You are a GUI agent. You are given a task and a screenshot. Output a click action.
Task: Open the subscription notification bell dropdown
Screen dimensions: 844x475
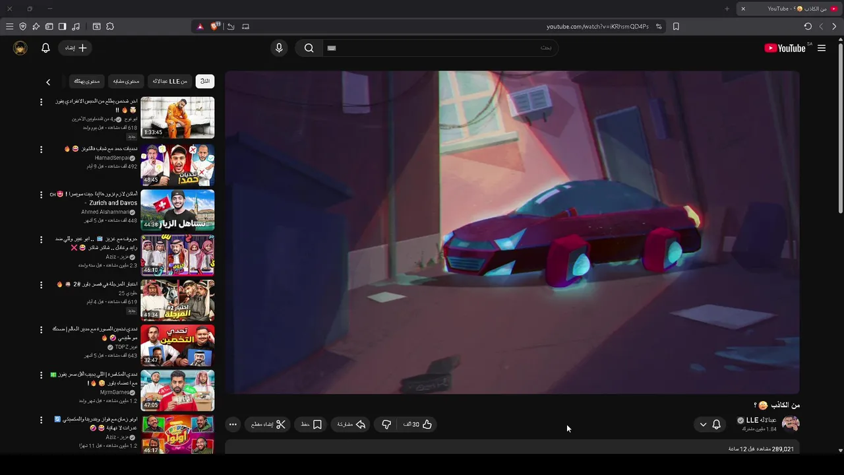pyautogui.click(x=709, y=424)
